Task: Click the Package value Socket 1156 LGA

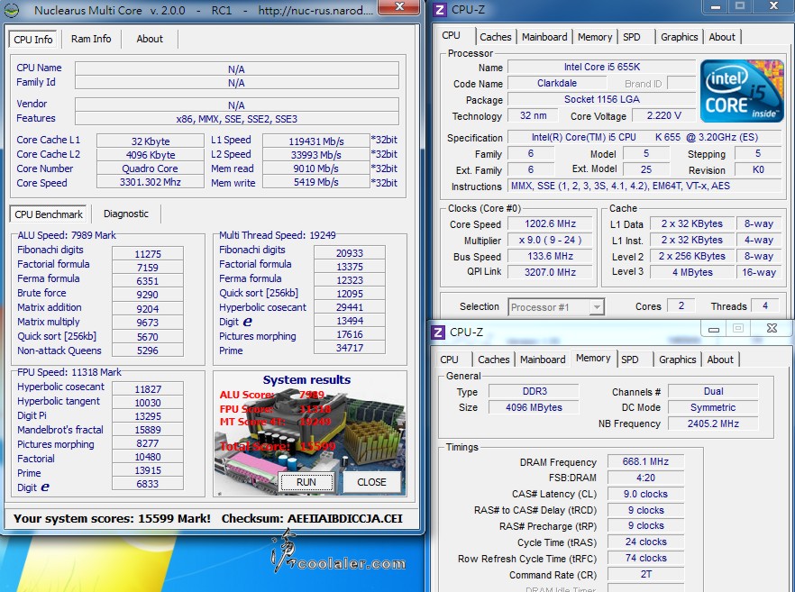Action: (x=602, y=99)
